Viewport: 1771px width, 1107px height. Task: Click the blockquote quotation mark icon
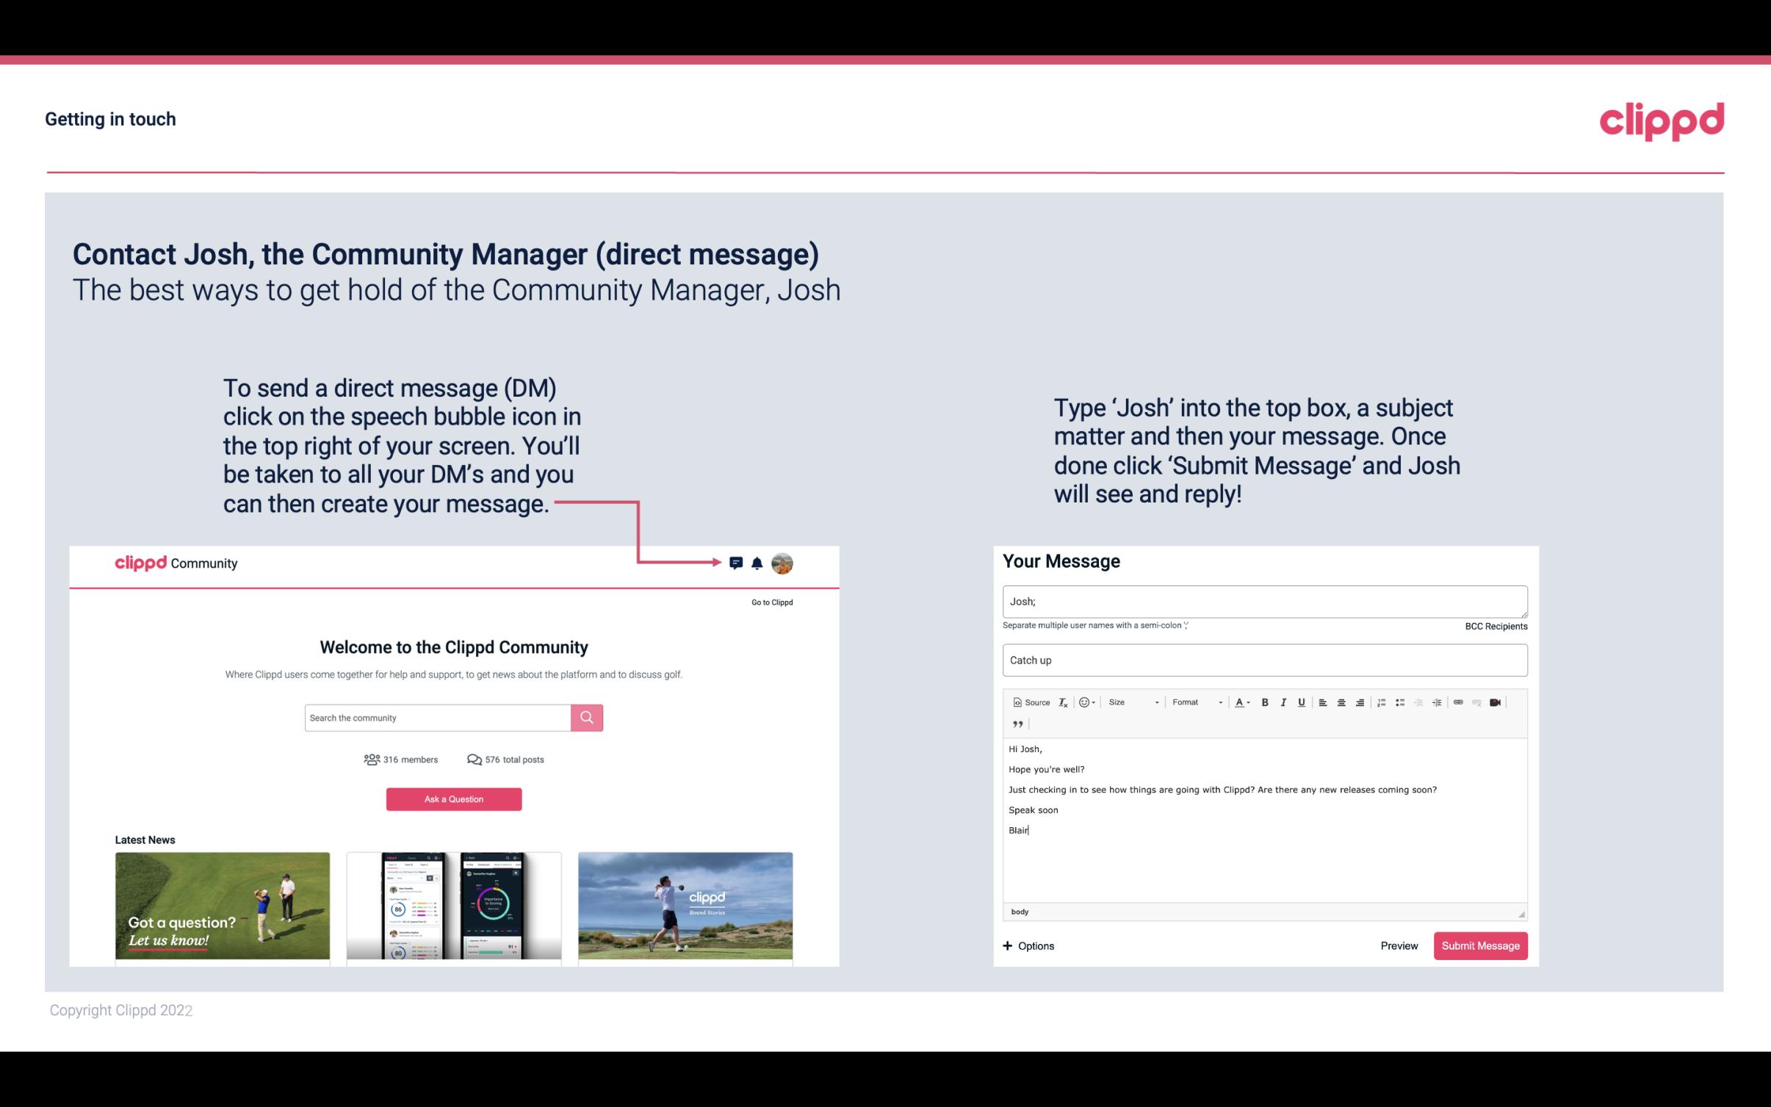[1016, 723]
